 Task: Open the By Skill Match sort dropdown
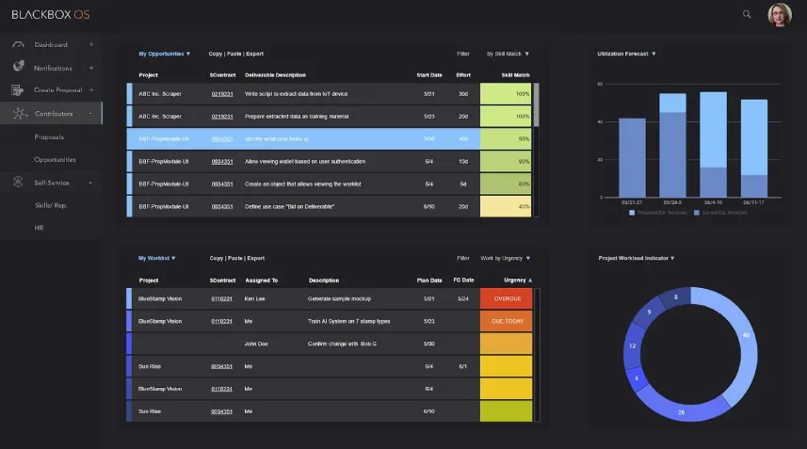click(x=508, y=54)
